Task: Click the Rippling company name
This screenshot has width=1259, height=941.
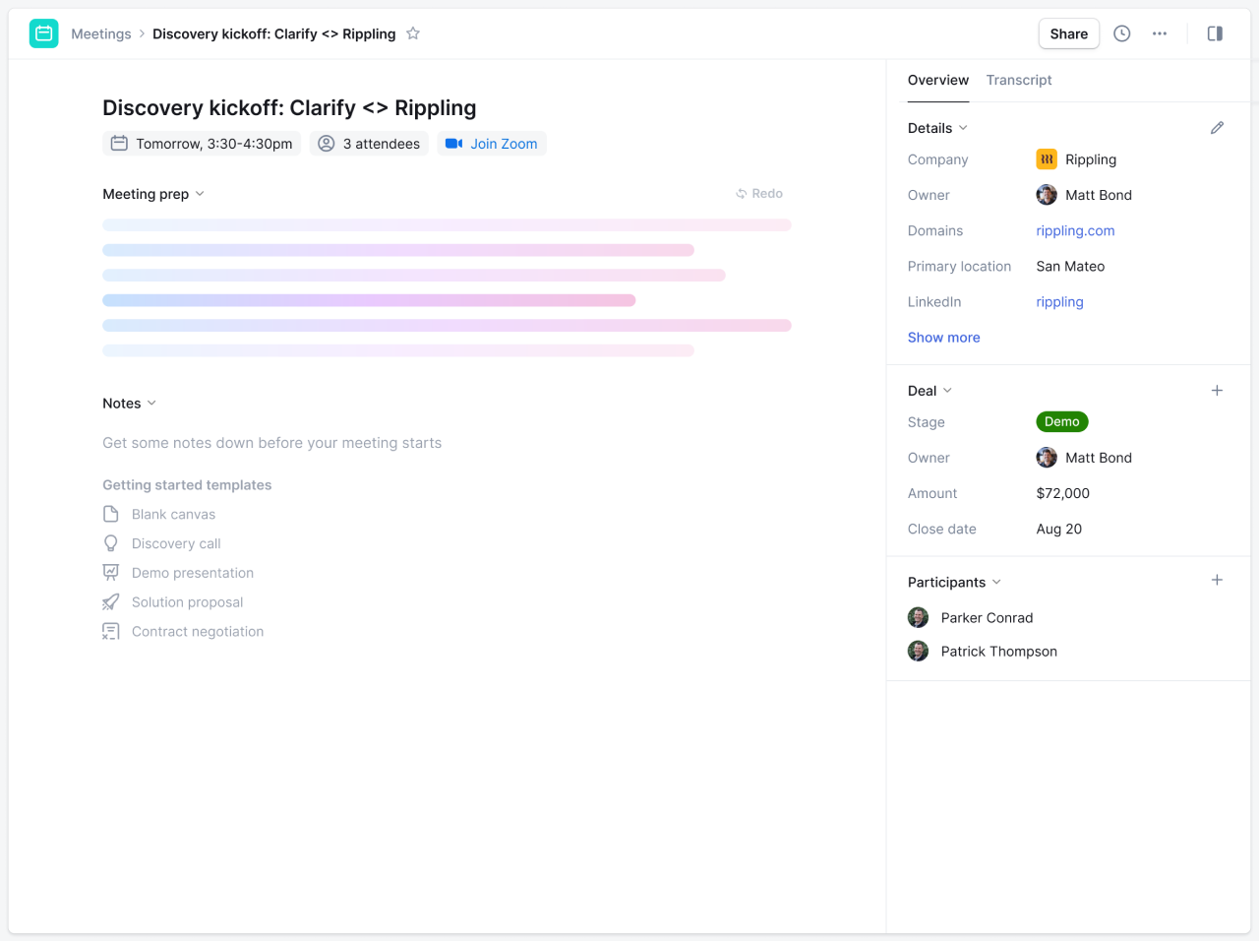Action: tap(1091, 159)
